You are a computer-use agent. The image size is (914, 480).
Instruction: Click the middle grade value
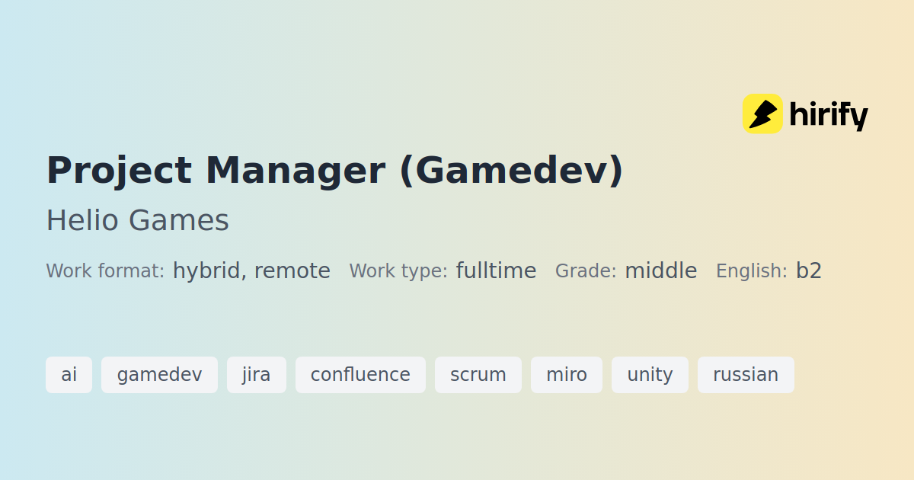pyautogui.click(x=661, y=271)
